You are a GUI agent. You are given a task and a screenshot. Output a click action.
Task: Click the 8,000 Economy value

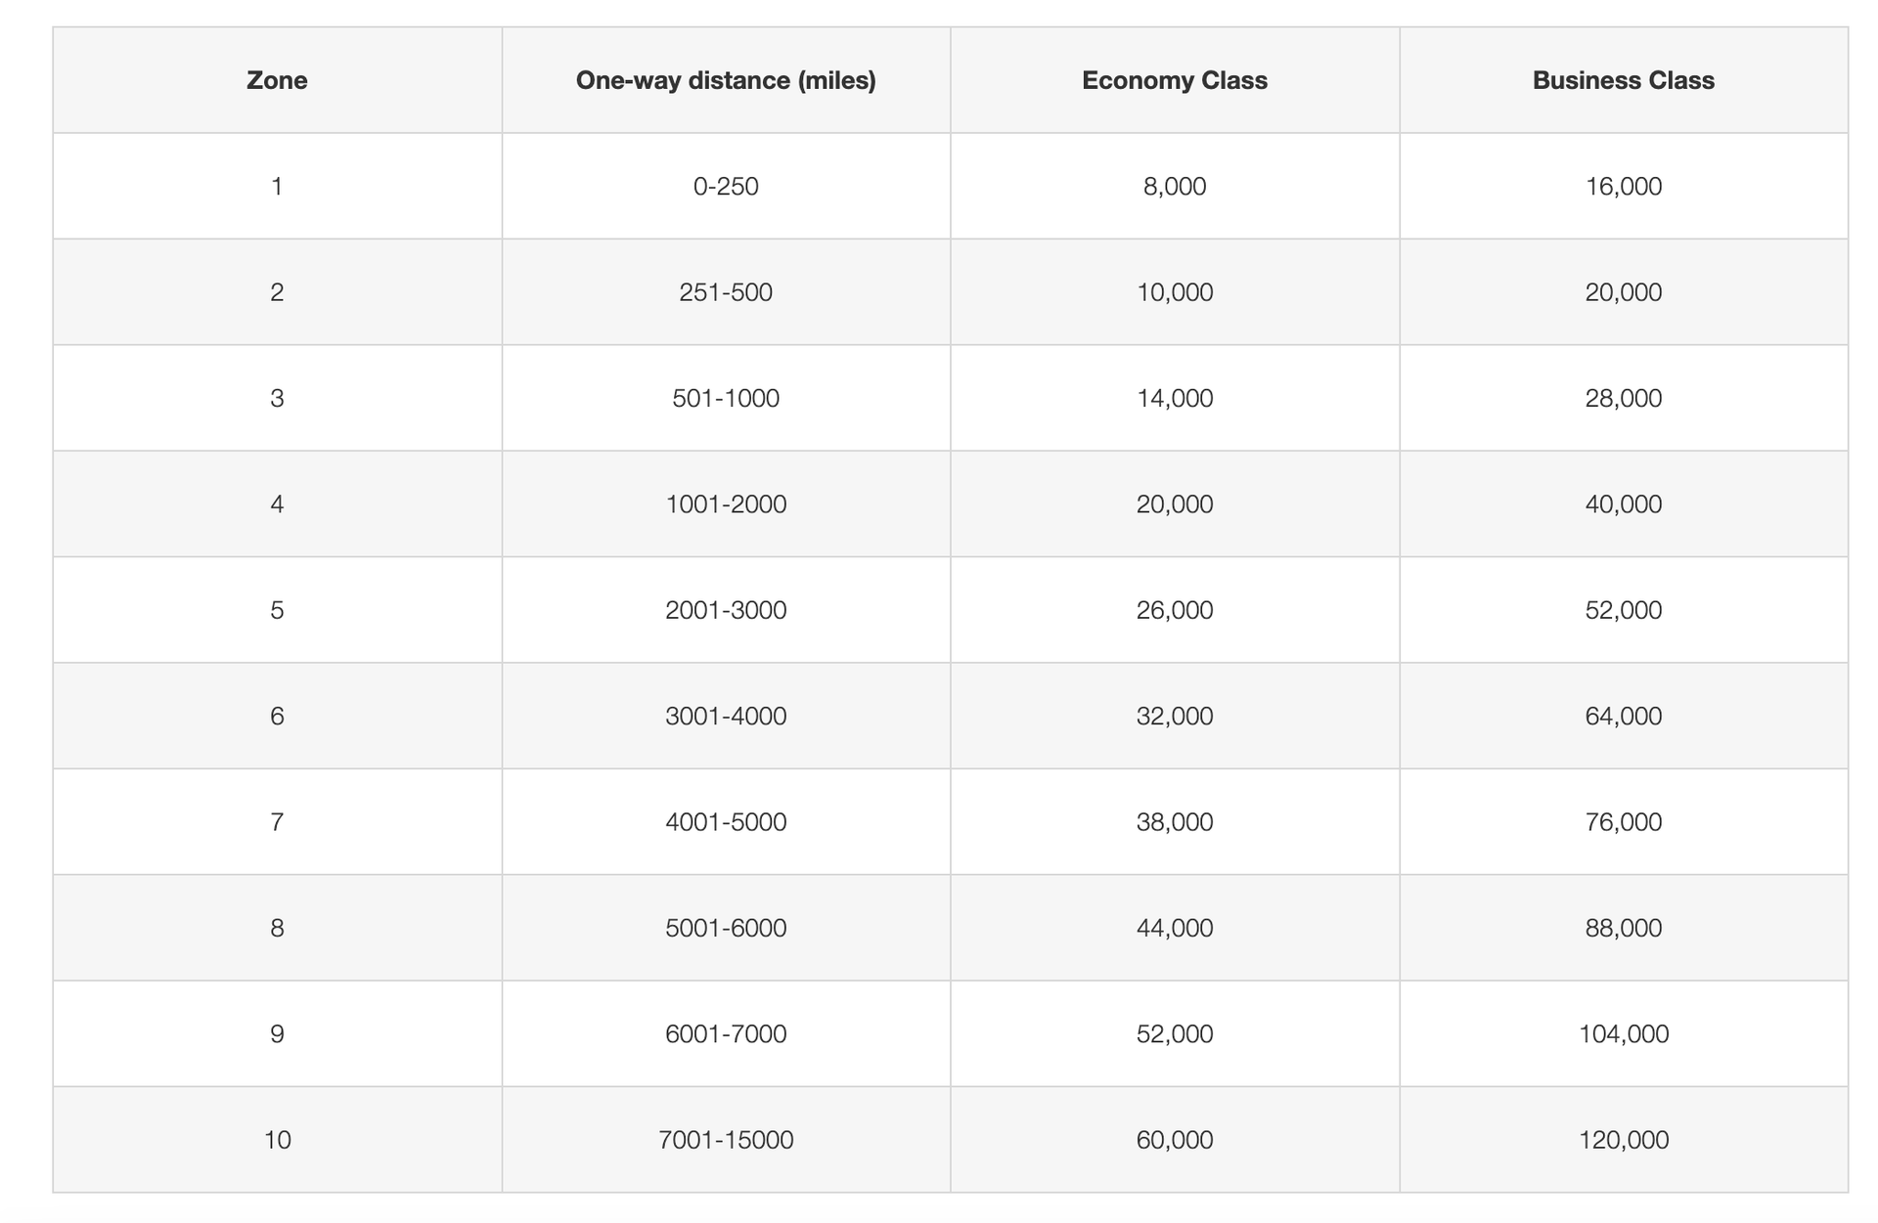(1174, 186)
